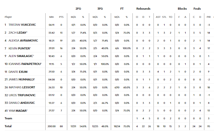Viewport: 214px width, 131px height.
Task: Select Dante Exum player name
Action: coord(18,72)
